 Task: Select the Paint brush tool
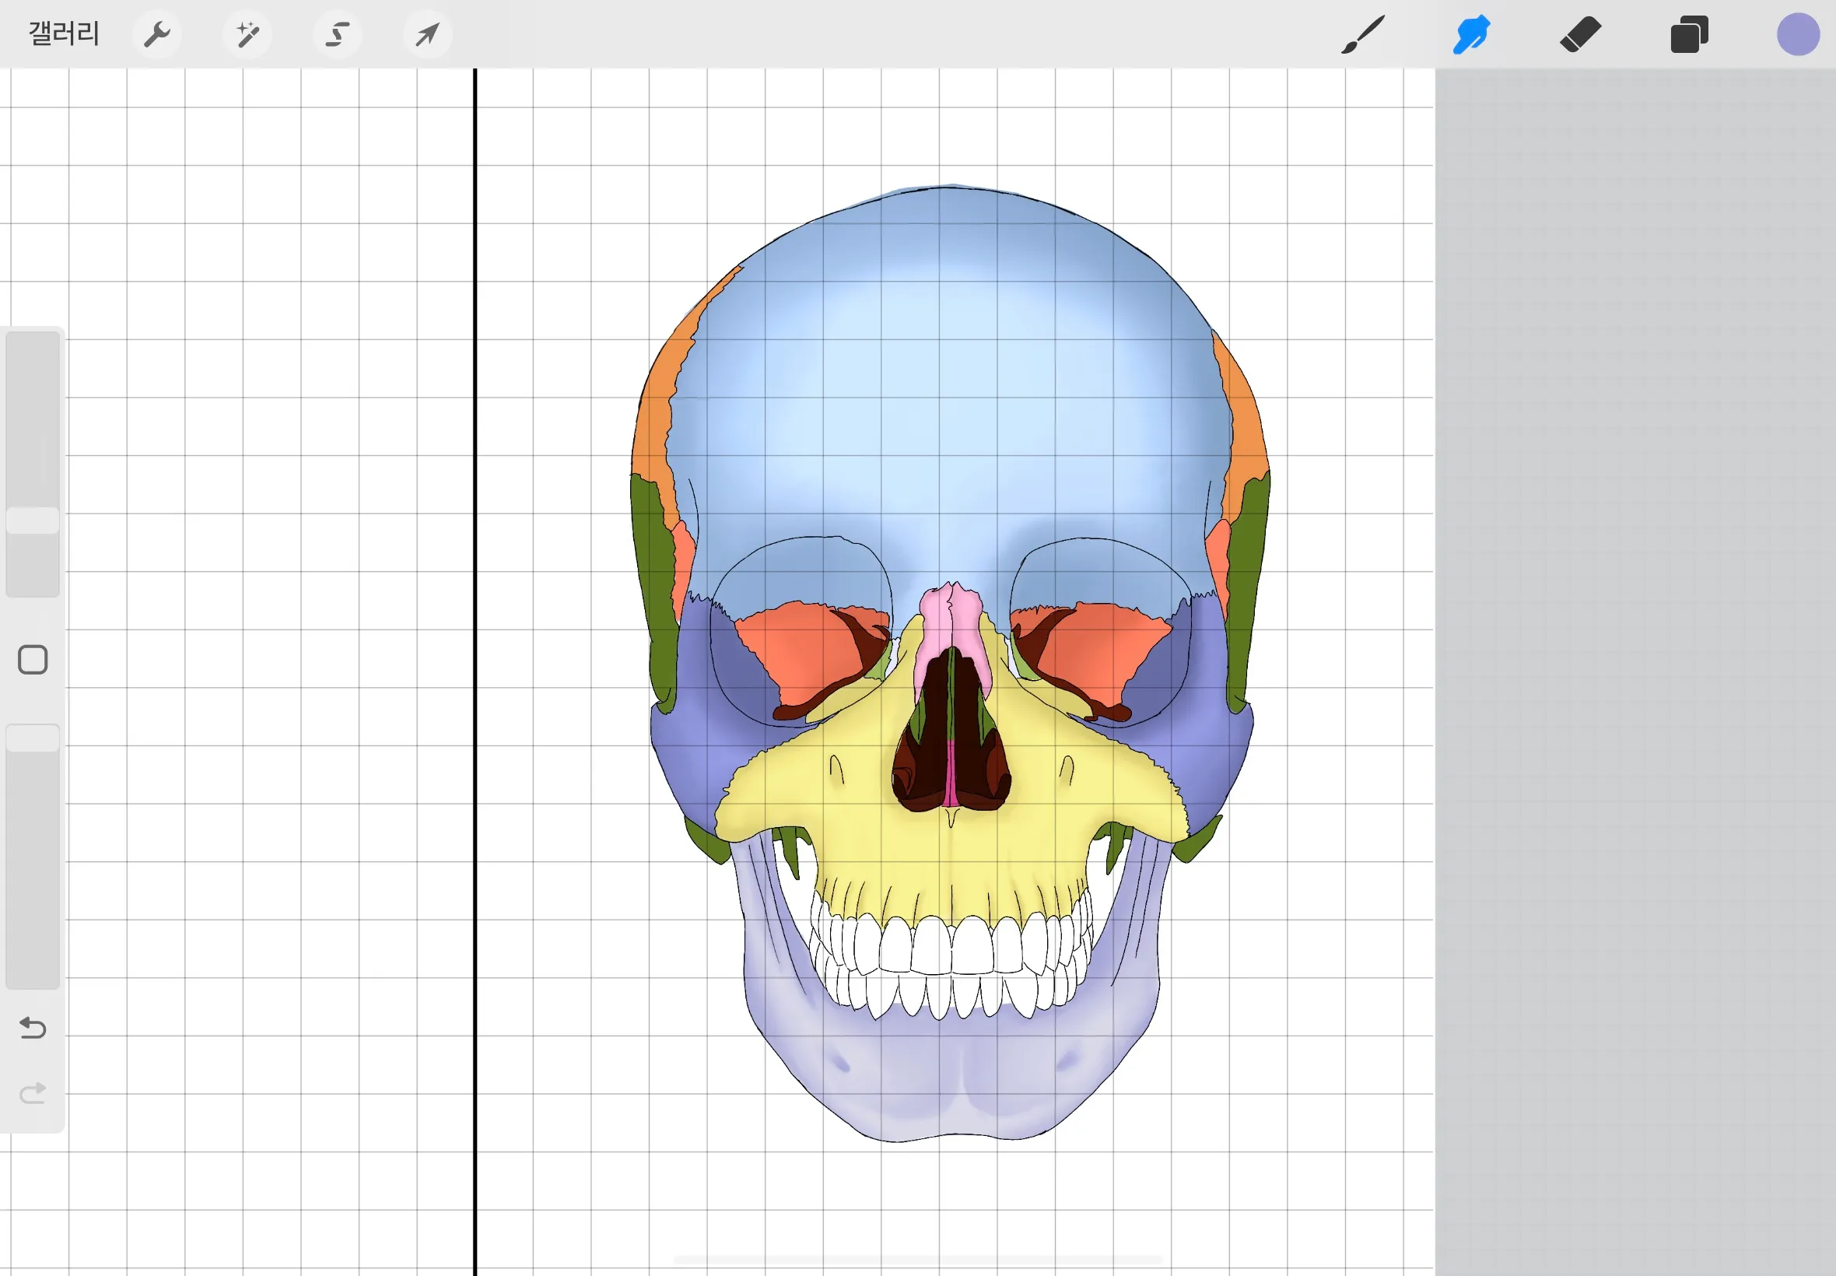(x=1362, y=34)
